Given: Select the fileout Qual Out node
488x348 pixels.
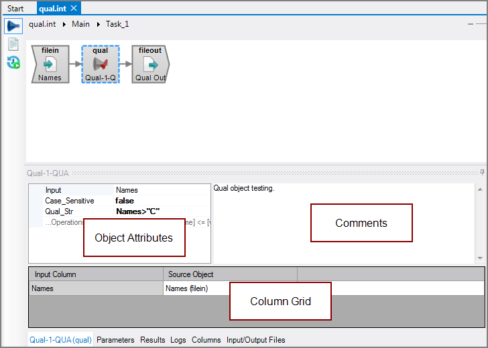Looking at the screenshot, I should click(x=150, y=65).
